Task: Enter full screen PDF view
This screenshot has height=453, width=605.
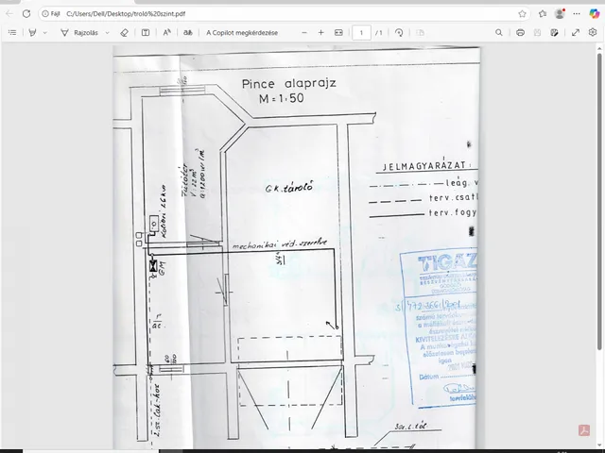Action: 576,32
